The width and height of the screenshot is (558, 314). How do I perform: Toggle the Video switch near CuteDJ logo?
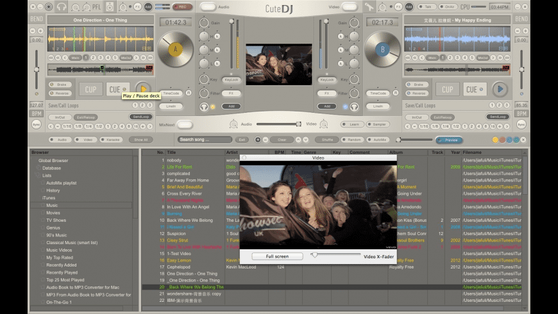point(350,7)
